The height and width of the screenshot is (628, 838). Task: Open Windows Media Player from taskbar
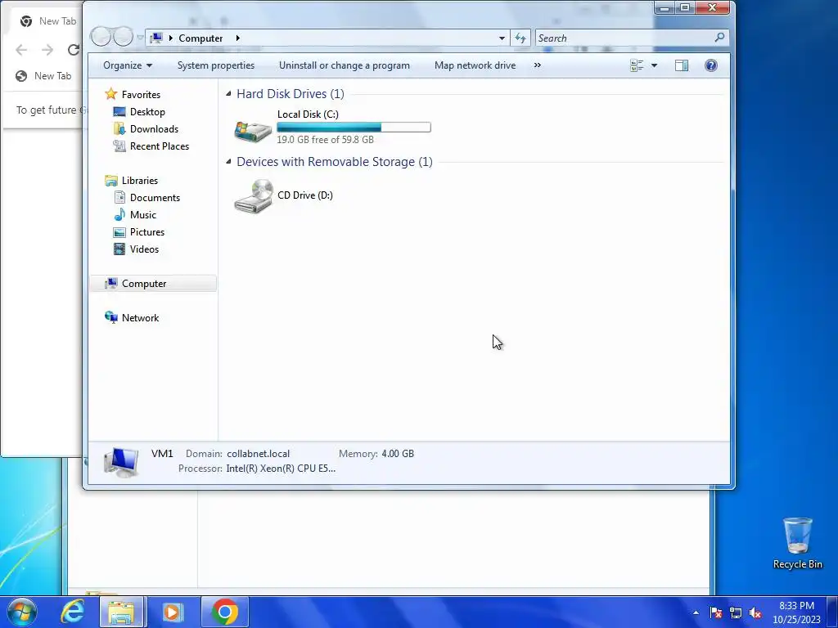point(173,612)
